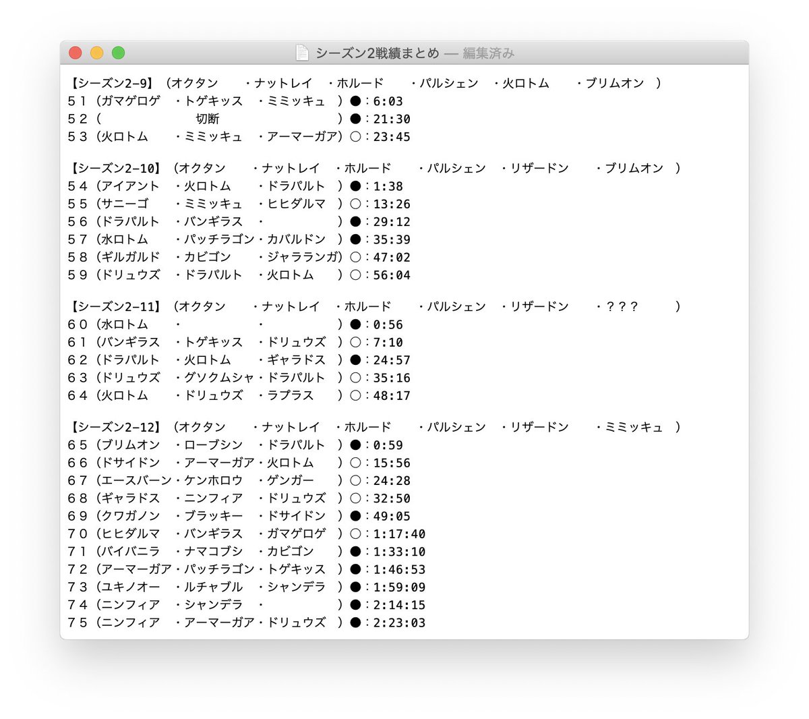Click the time 21:30 in row 52
This screenshot has width=809, height=719.
point(392,119)
